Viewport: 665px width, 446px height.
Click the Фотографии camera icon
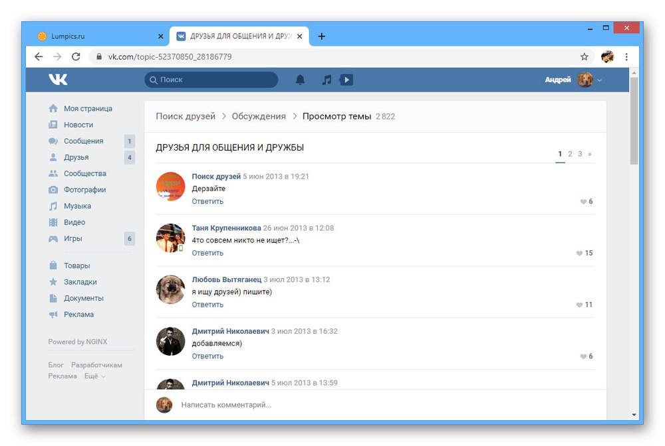coord(53,189)
